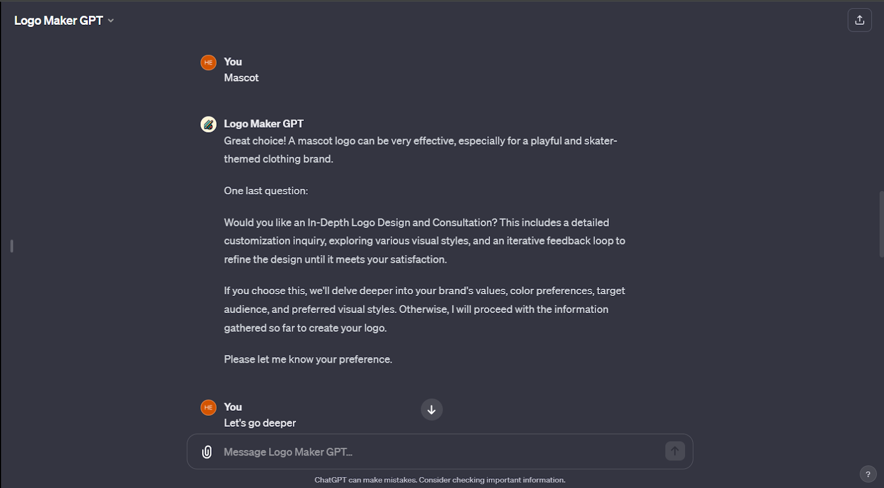Viewport: 884px width, 488px height.
Task: Click the One last question paragraph
Action: (x=266, y=190)
